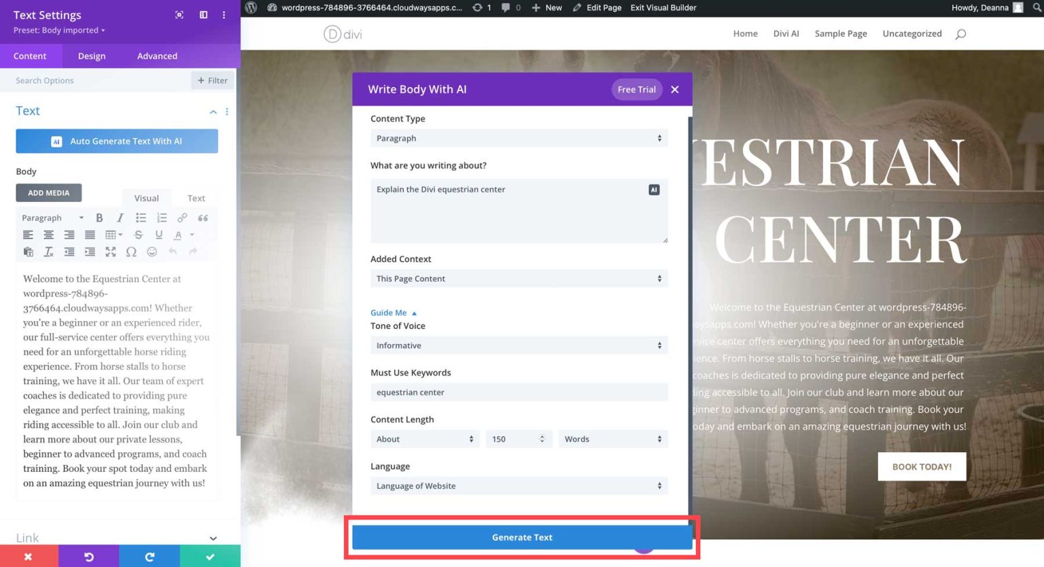Open the Language of Website dropdown
This screenshot has height=567, width=1044.
(519, 485)
